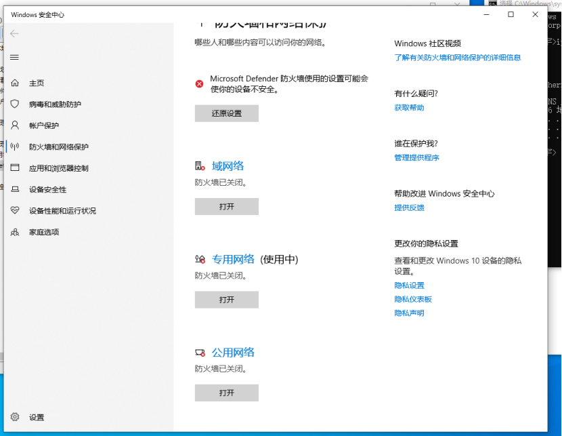Click the 提供反馈 link
This screenshot has width=562, height=436.
tap(409, 207)
